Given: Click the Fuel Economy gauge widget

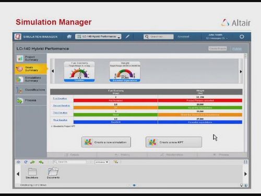Looking at the screenshot, I should tap(79, 72).
